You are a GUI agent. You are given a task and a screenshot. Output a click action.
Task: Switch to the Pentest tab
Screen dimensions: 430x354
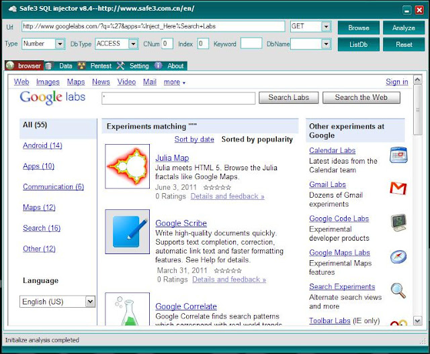pyautogui.click(x=96, y=66)
